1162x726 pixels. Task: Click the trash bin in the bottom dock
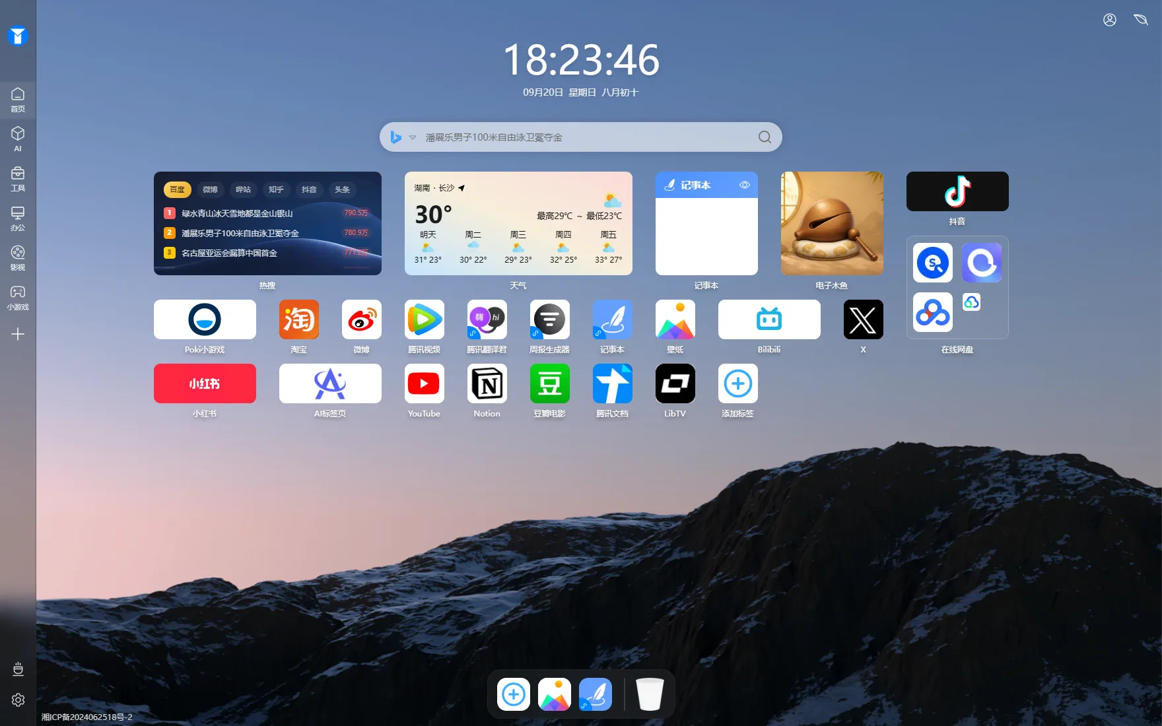point(650,694)
